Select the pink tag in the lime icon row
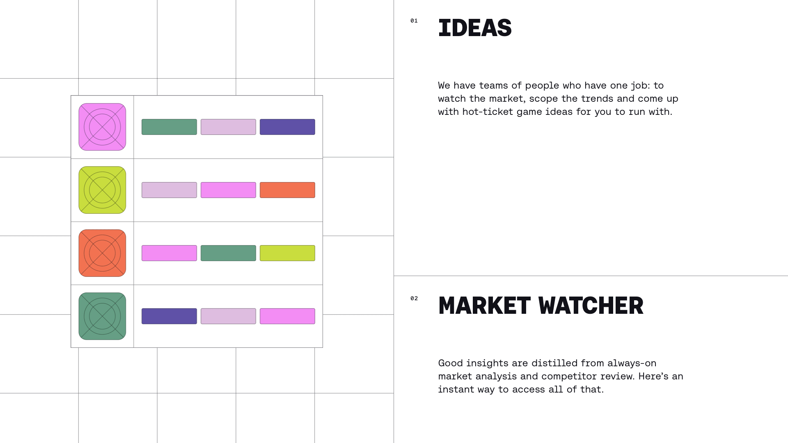The height and width of the screenshot is (443, 788). point(228,190)
